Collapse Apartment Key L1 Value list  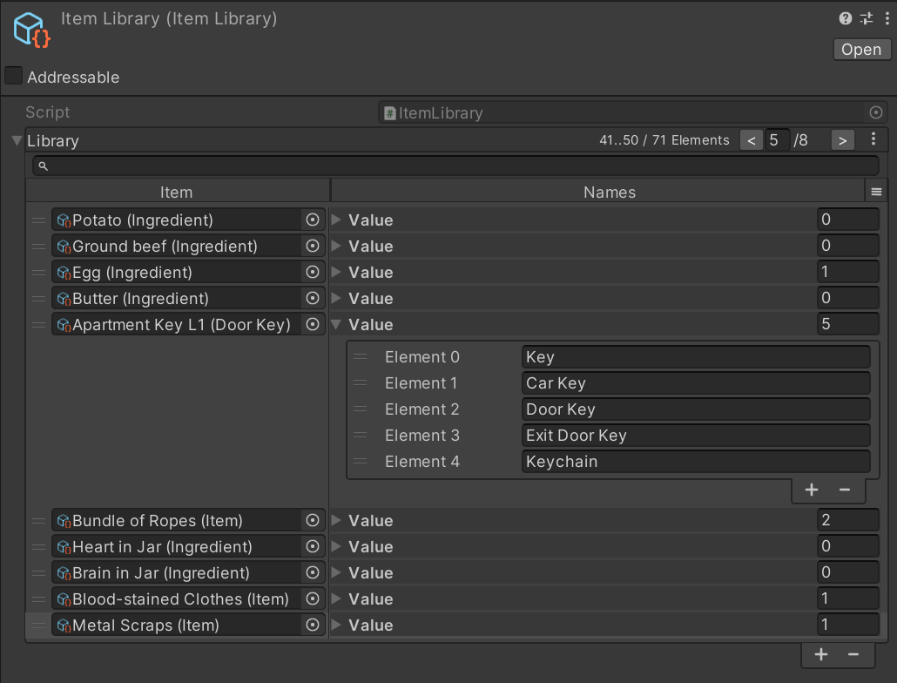[337, 325]
